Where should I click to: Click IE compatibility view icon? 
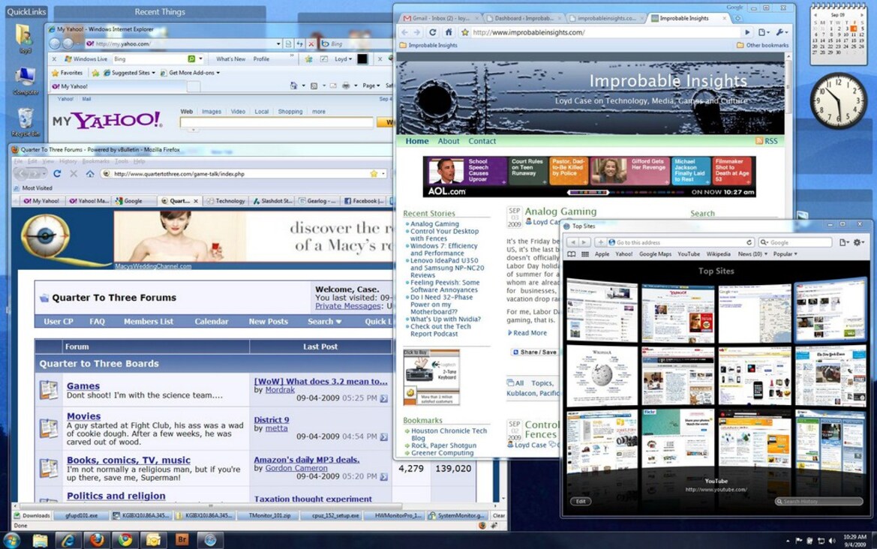click(x=288, y=43)
